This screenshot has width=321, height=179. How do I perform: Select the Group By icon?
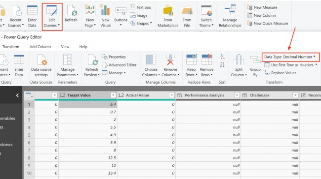pyautogui.click(x=255, y=60)
